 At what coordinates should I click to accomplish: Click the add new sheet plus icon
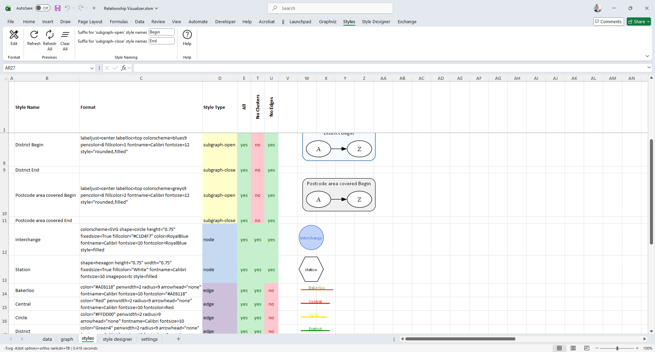pyautogui.click(x=178, y=339)
